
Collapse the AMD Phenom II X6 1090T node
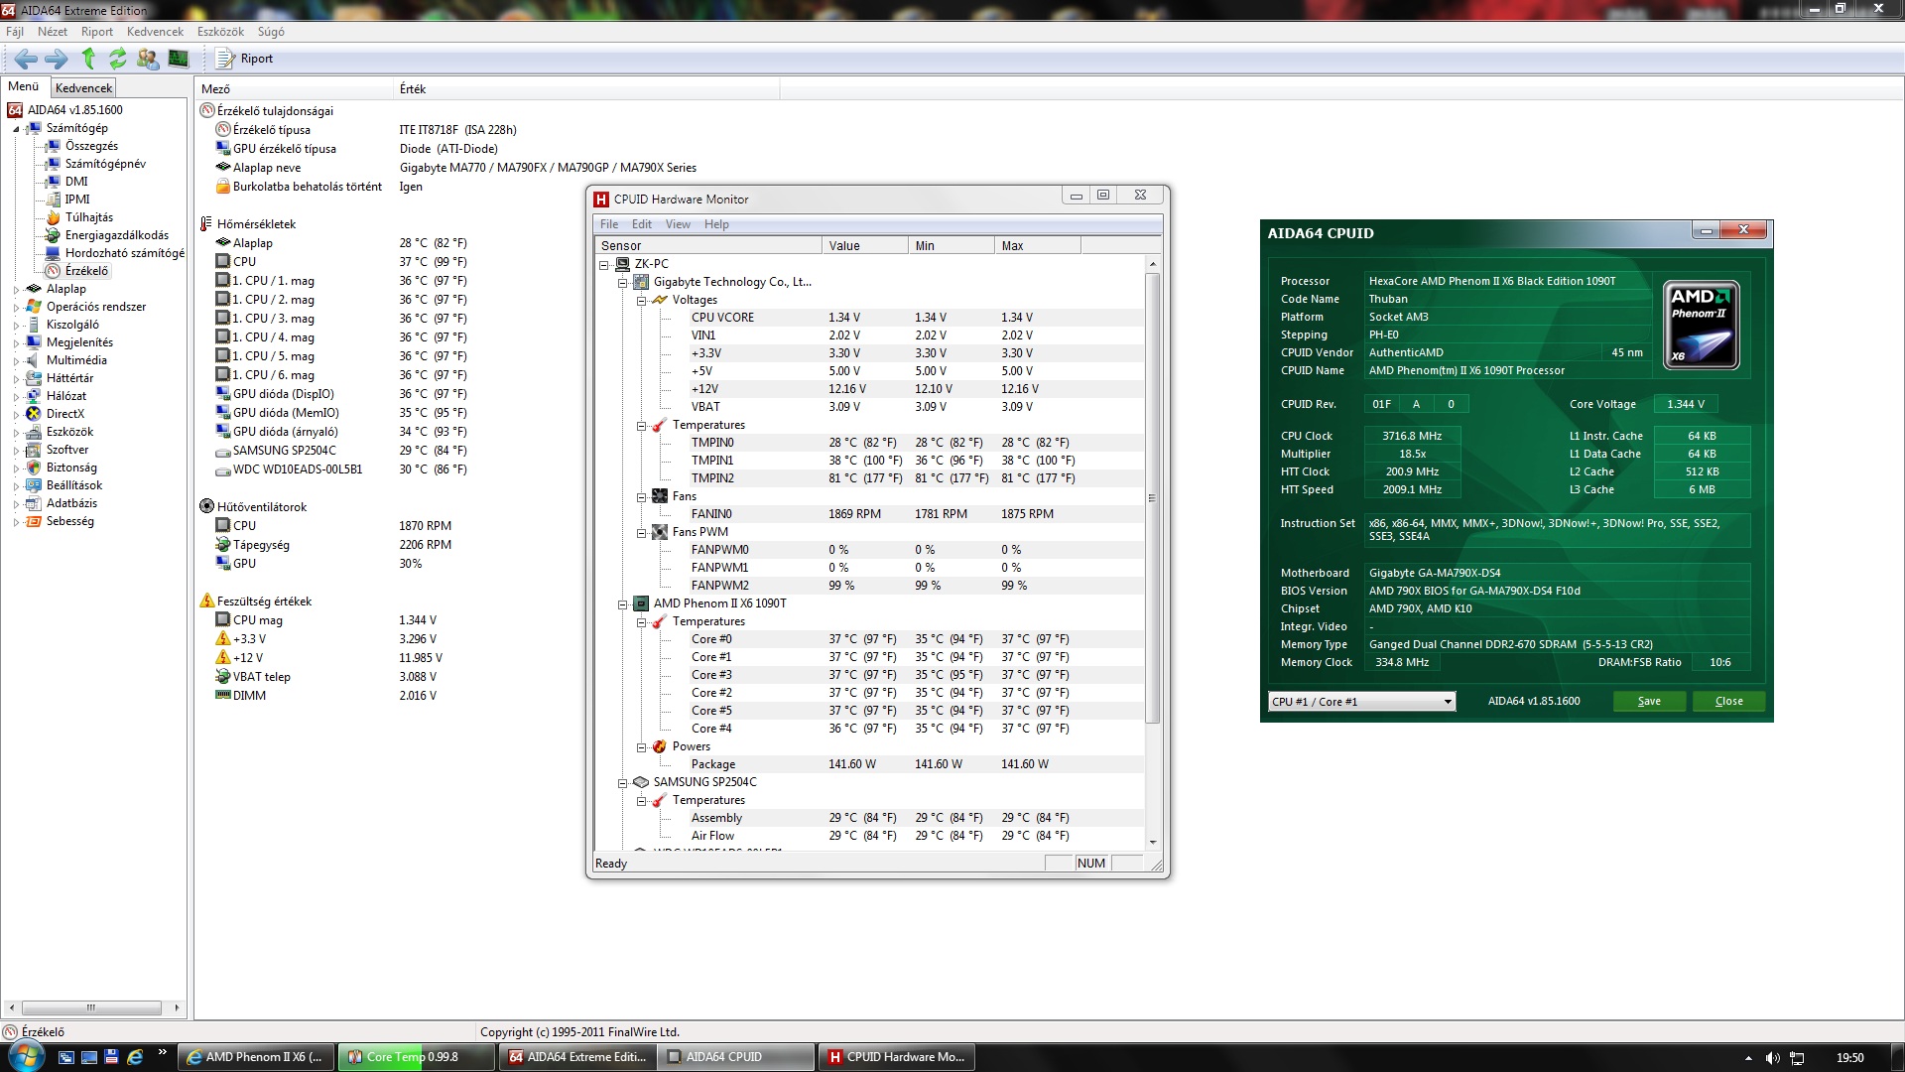click(x=622, y=604)
